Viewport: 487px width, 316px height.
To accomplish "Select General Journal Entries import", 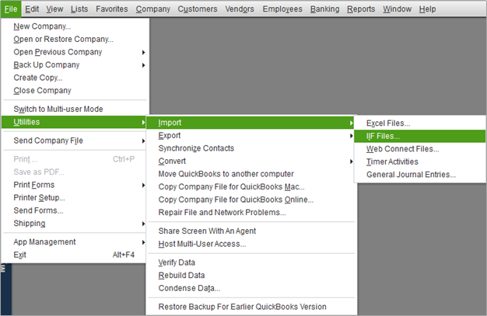I will [419, 175].
